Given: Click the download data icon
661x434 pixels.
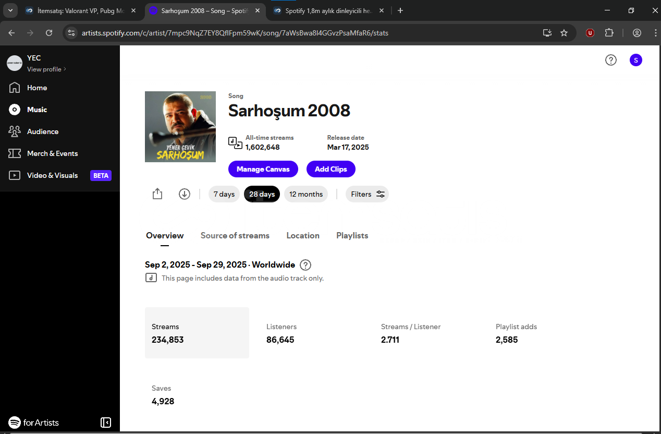Looking at the screenshot, I should [x=184, y=194].
